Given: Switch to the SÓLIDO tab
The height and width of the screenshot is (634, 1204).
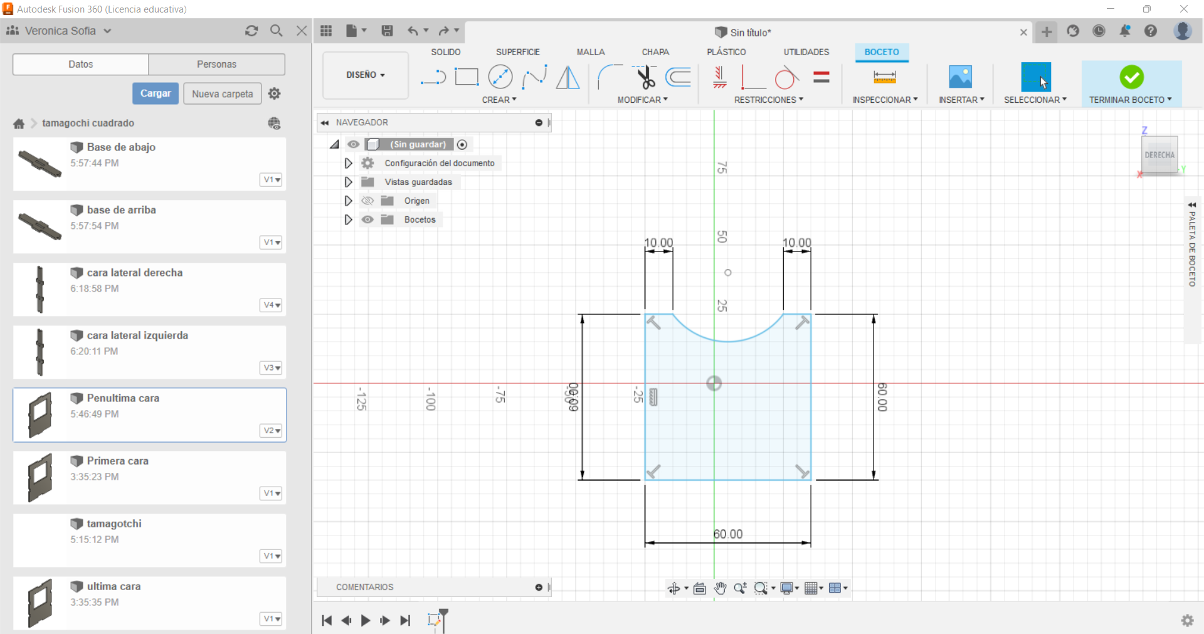Looking at the screenshot, I should pyautogui.click(x=446, y=52).
